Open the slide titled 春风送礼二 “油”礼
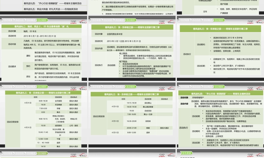The height and width of the screenshot is (158, 264). pos(41,26)
